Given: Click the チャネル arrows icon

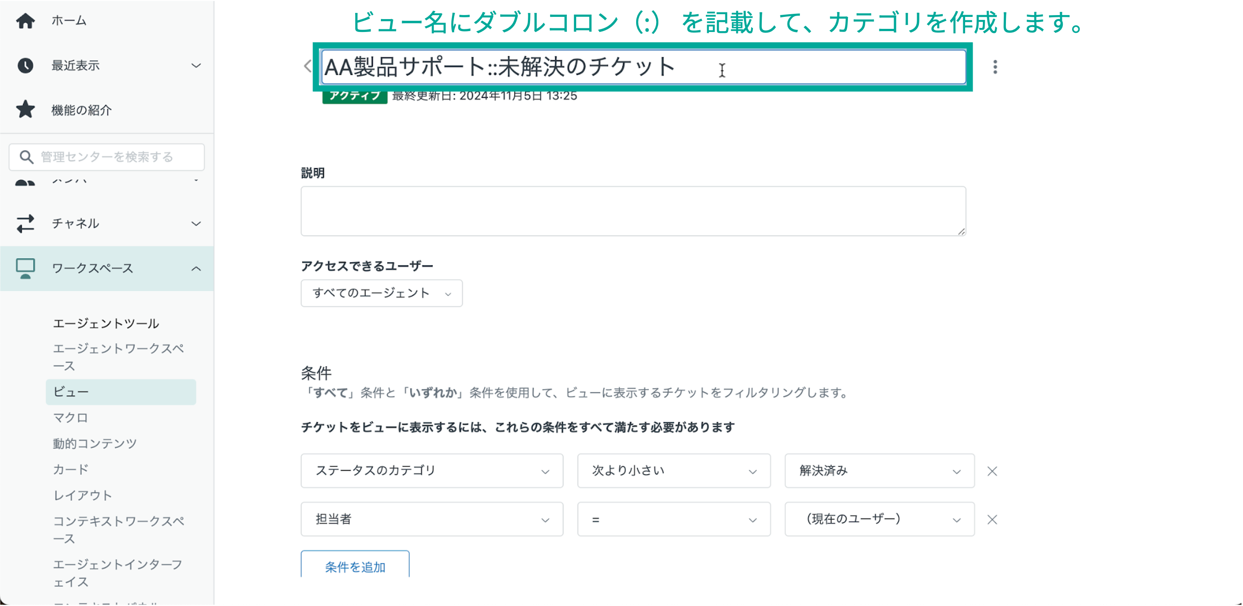Looking at the screenshot, I should click(25, 223).
